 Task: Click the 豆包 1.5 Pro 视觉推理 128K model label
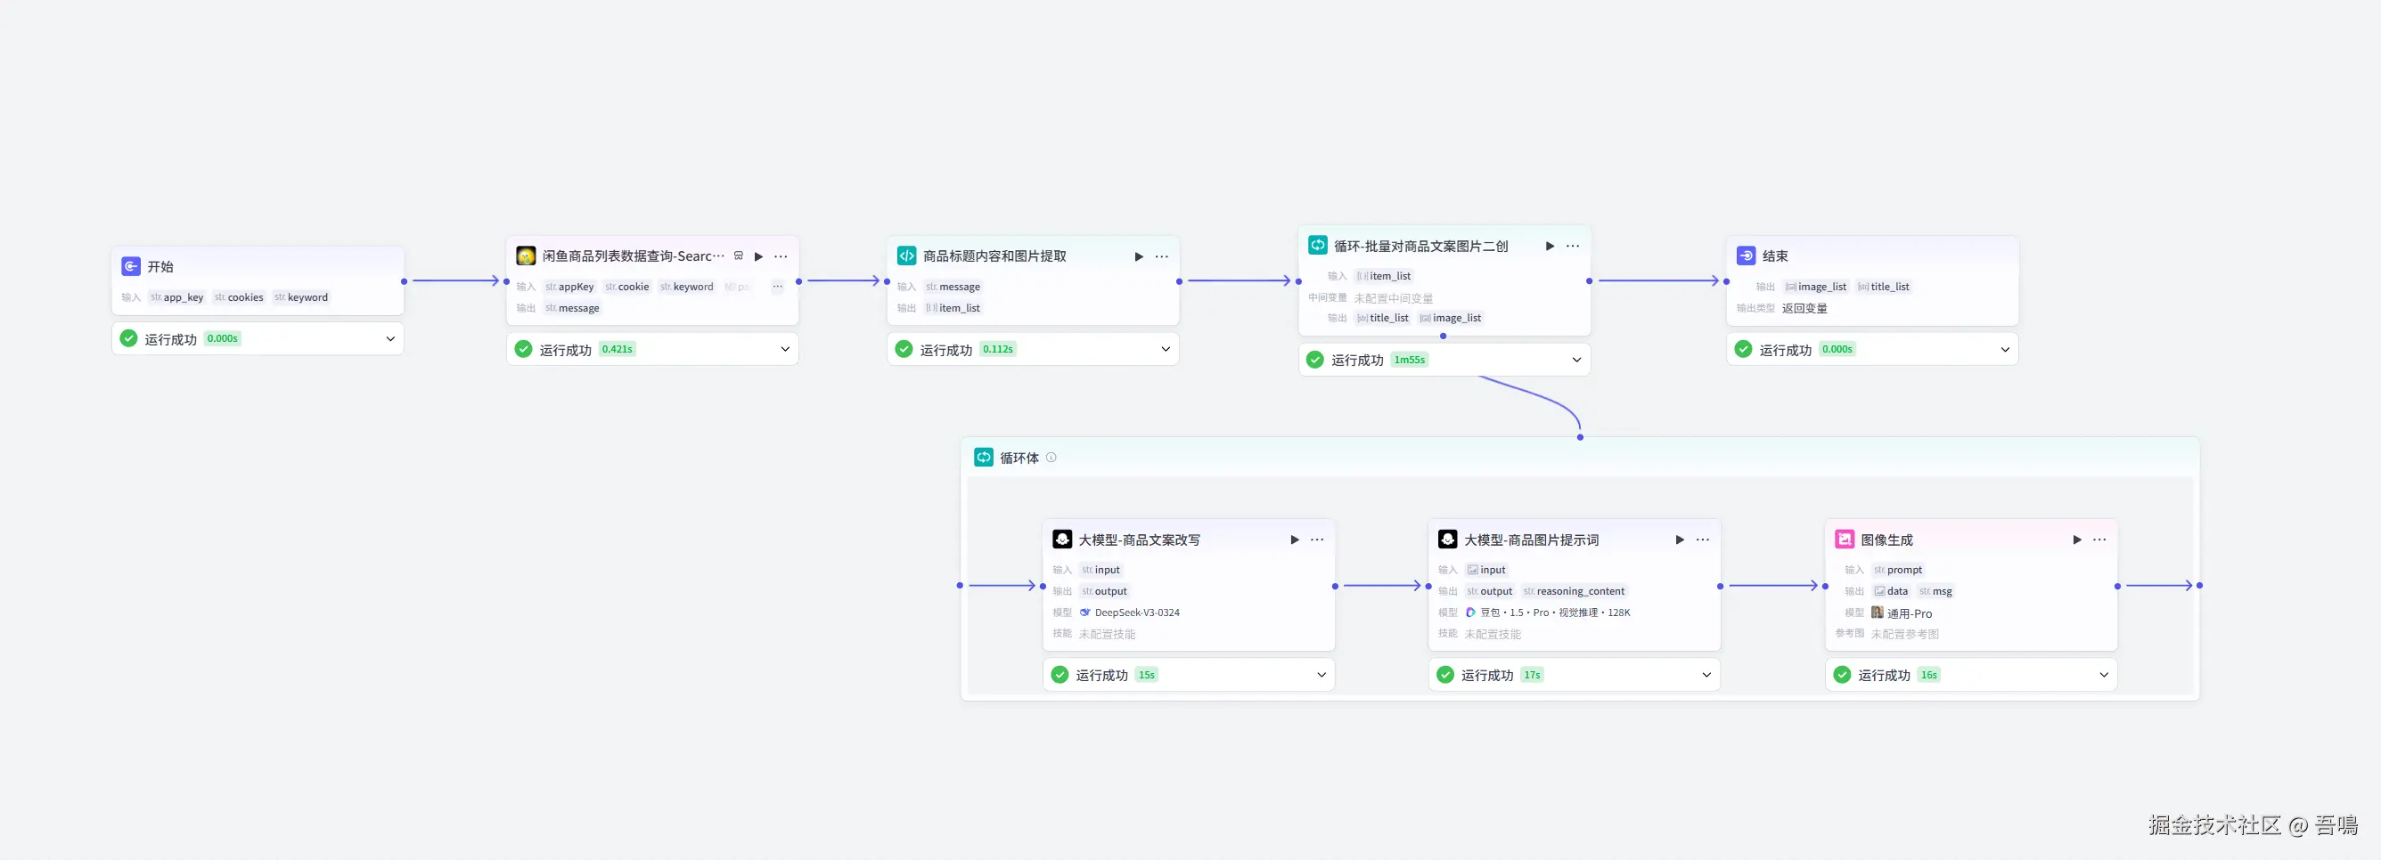click(x=1556, y=613)
